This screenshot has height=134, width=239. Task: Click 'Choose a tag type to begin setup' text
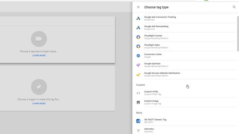click(x=39, y=51)
